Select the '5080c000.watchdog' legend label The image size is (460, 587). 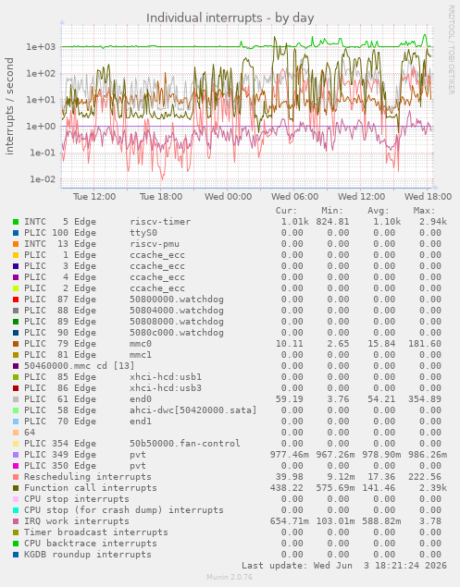(x=177, y=333)
